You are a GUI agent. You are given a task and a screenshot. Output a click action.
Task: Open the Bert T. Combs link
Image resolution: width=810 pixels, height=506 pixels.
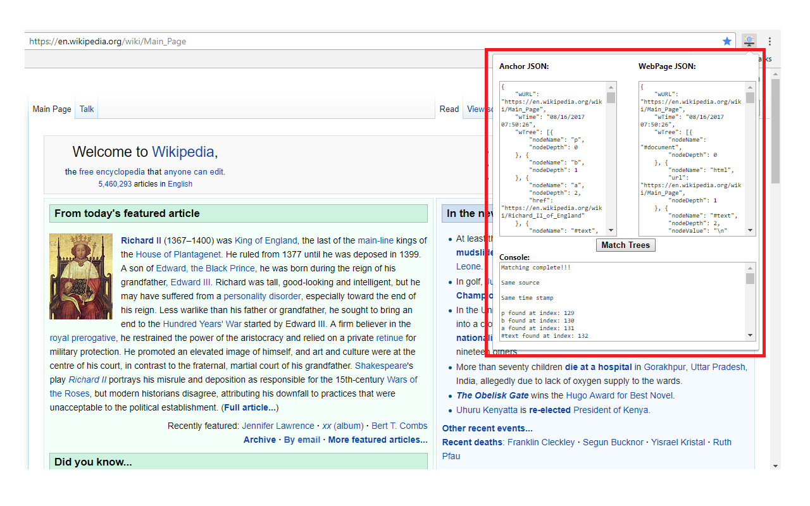pyautogui.click(x=399, y=426)
